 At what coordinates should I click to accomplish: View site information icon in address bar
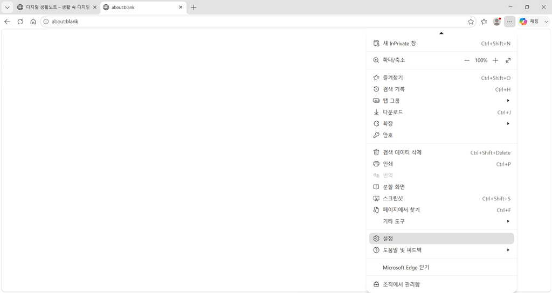pos(46,22)
